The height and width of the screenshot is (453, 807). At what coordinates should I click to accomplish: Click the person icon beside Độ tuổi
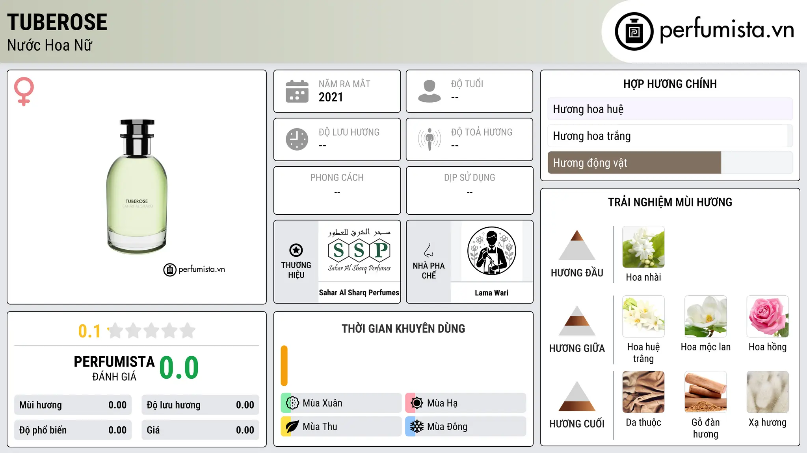coord(429,91)
